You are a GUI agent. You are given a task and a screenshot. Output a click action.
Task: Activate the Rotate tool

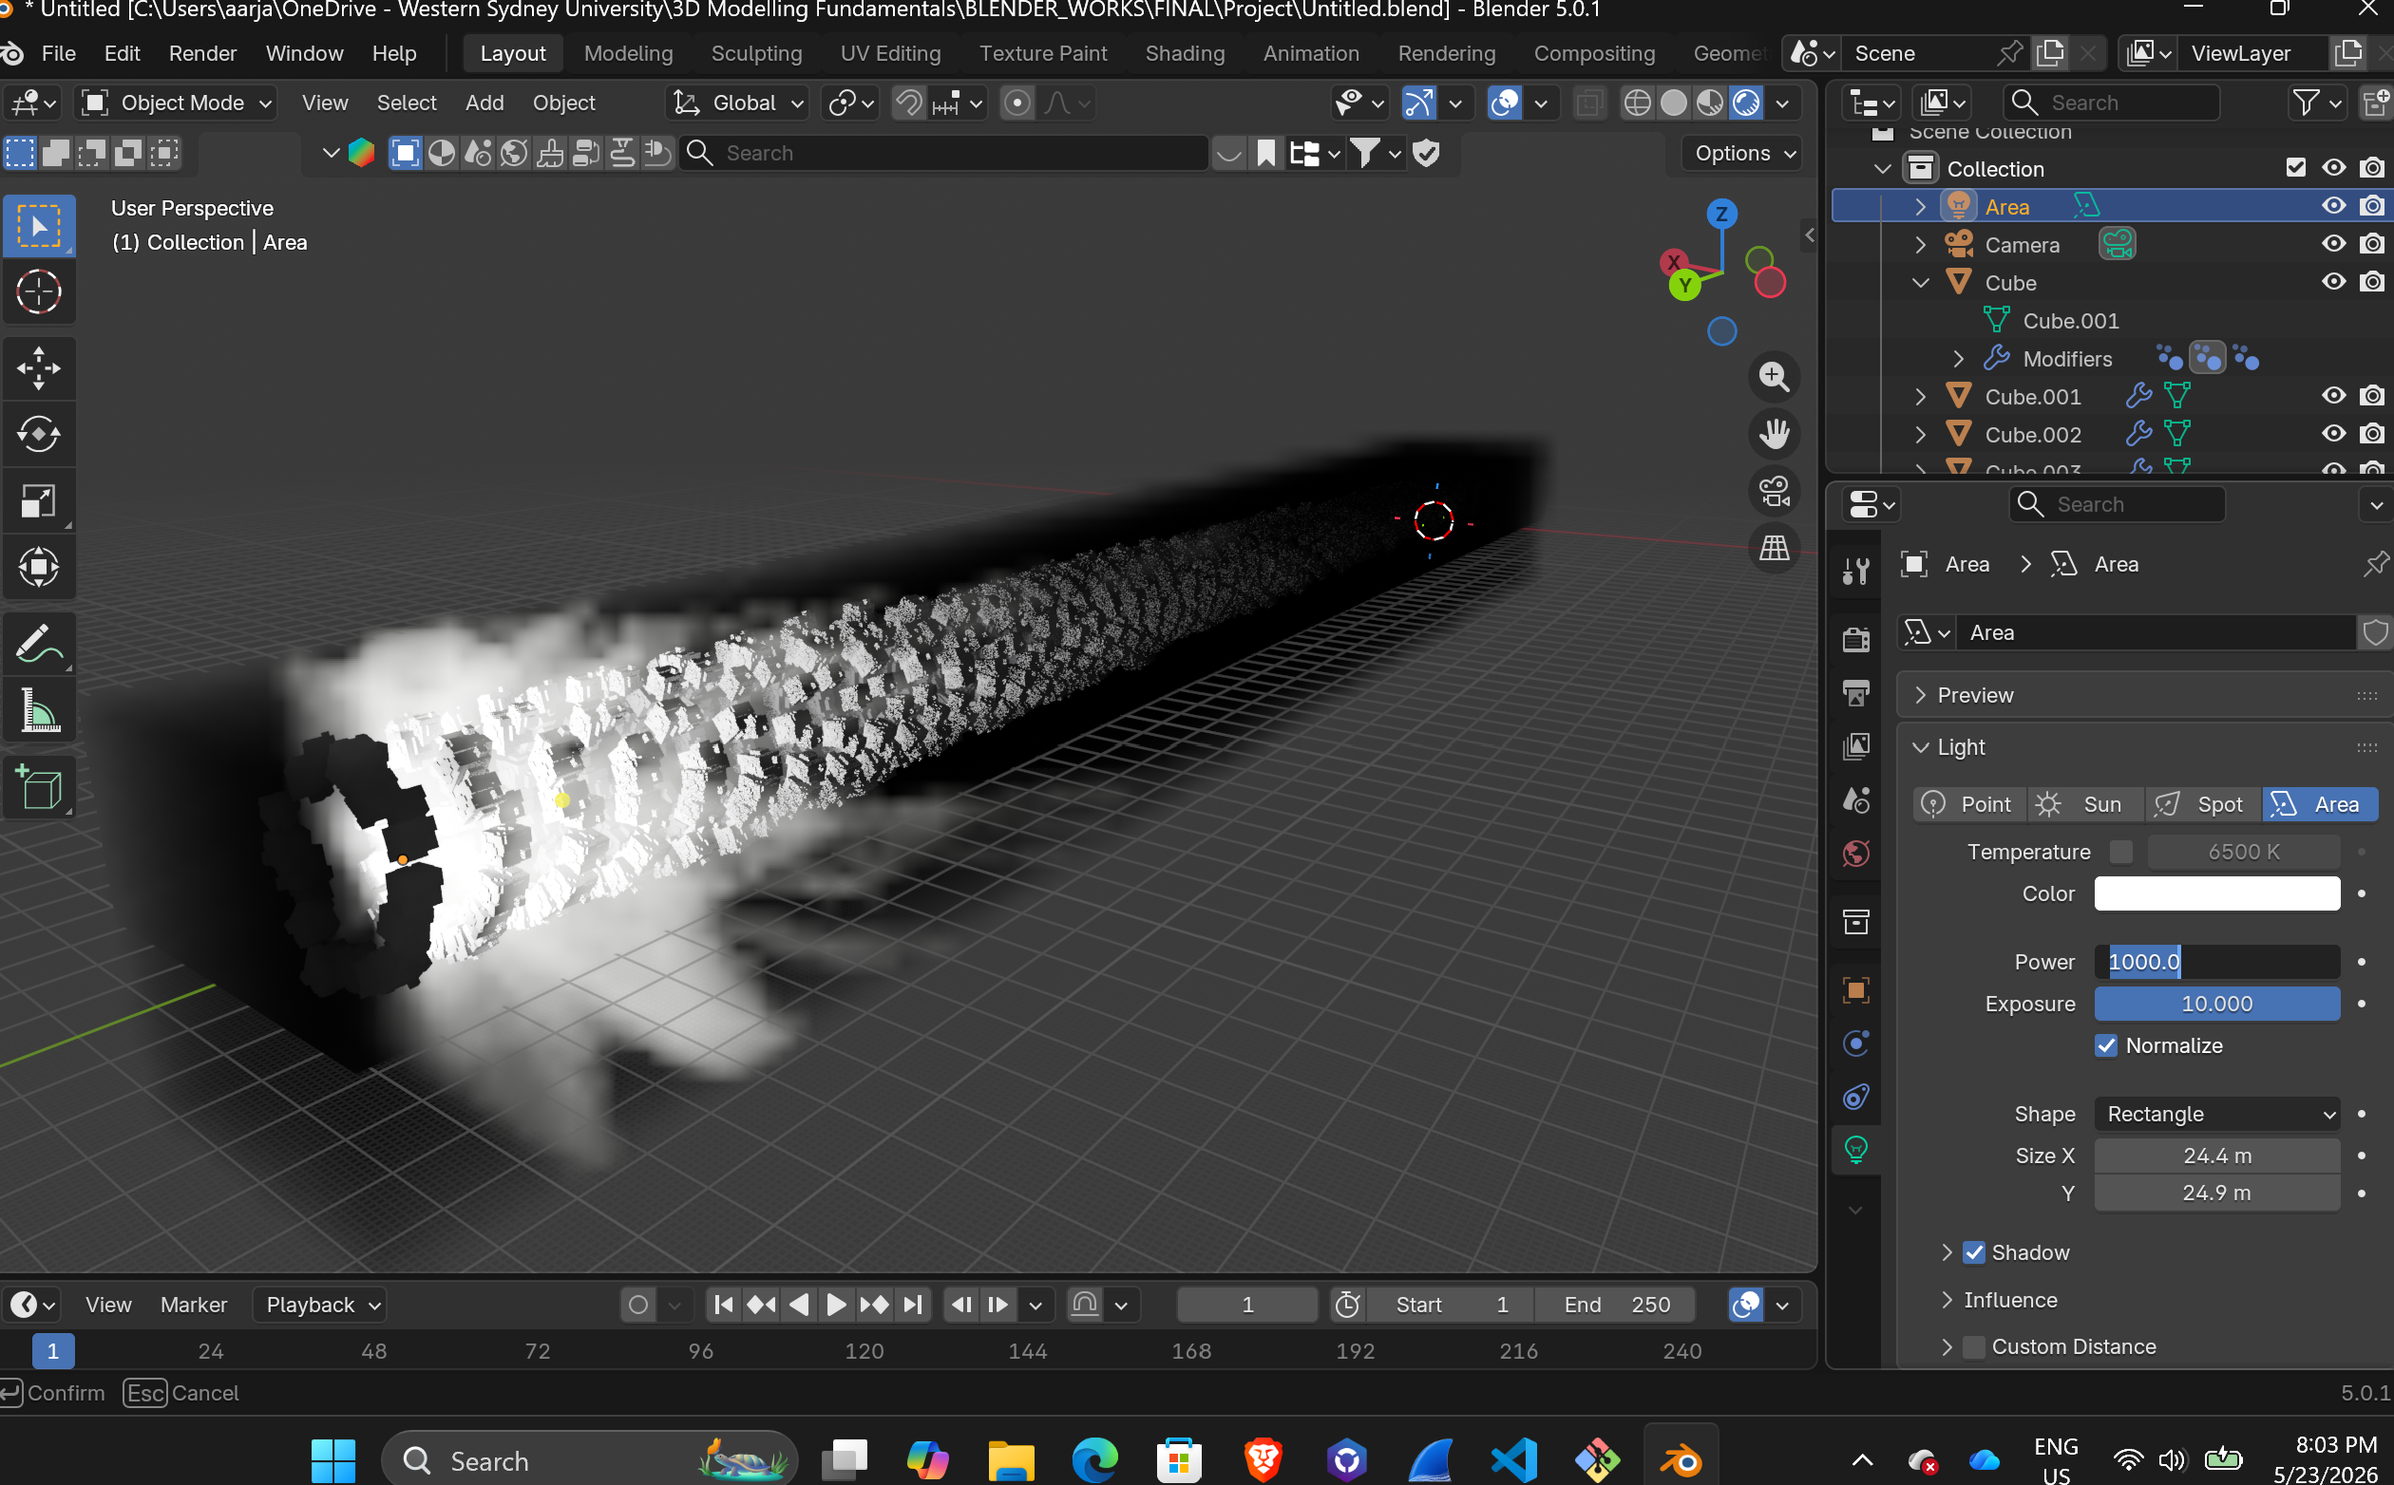pyautogui.click(x=39, y=434)
